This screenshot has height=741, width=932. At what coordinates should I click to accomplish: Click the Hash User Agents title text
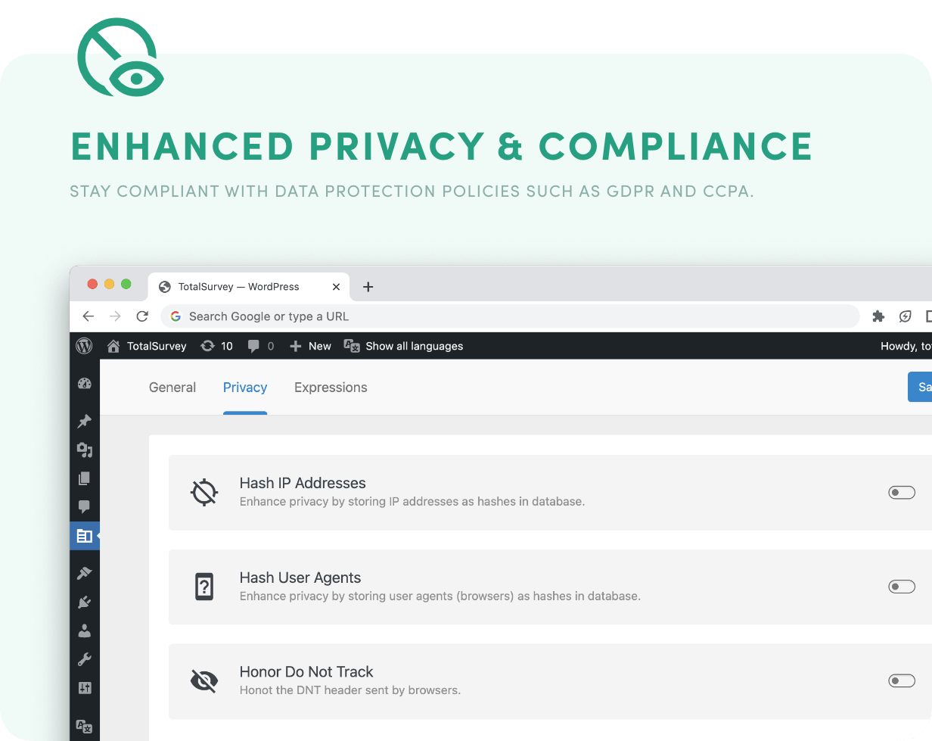(x=300, y=578)
